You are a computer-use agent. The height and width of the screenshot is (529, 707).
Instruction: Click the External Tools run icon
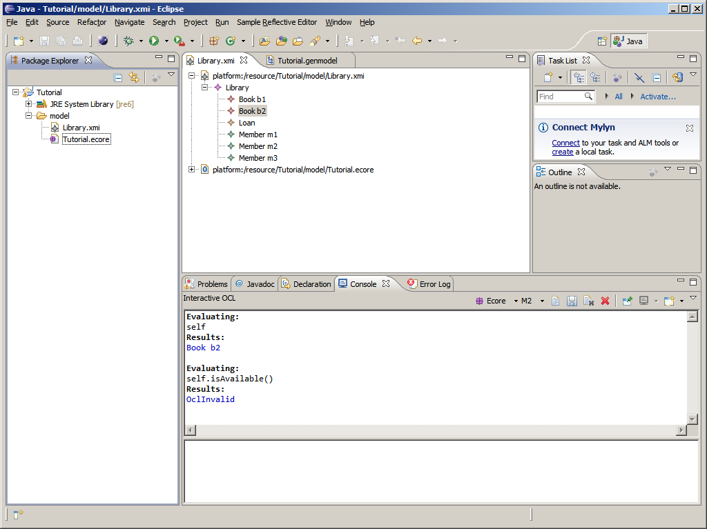coord(180,41)
